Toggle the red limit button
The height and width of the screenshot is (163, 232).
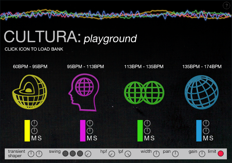pyautogui.click(x=220, y=154)
